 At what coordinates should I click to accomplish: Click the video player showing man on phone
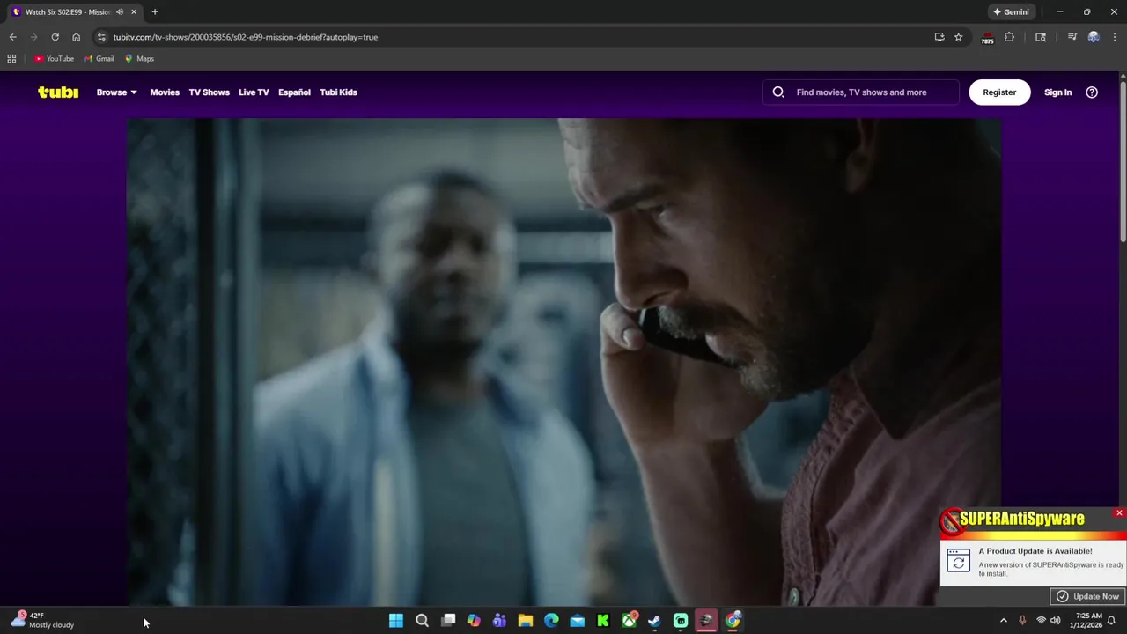(563, 361)
